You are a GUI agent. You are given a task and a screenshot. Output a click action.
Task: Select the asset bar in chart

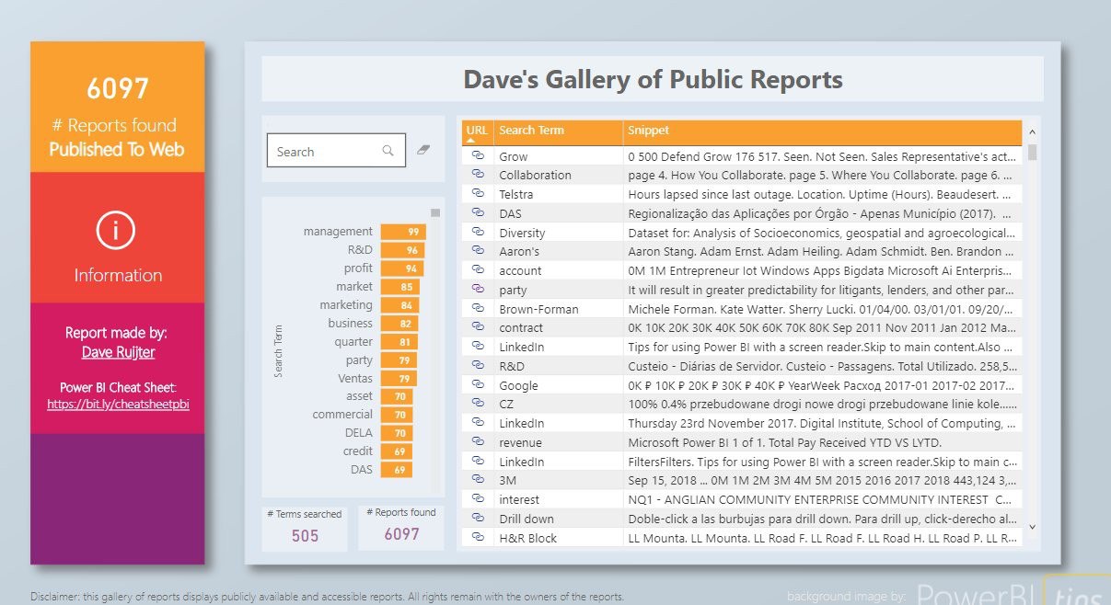click(x=397, y=396)
